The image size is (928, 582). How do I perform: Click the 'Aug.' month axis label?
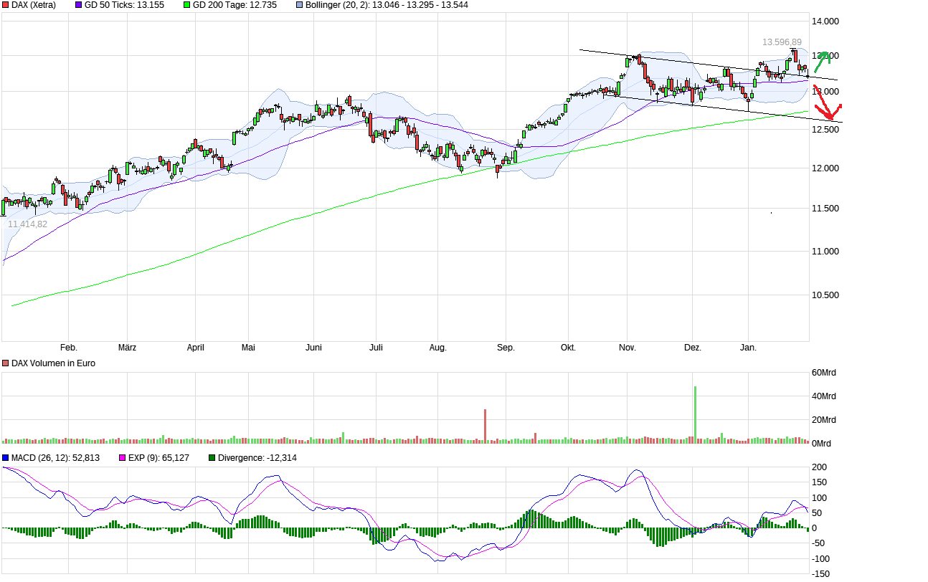click(x=437, y=348)
